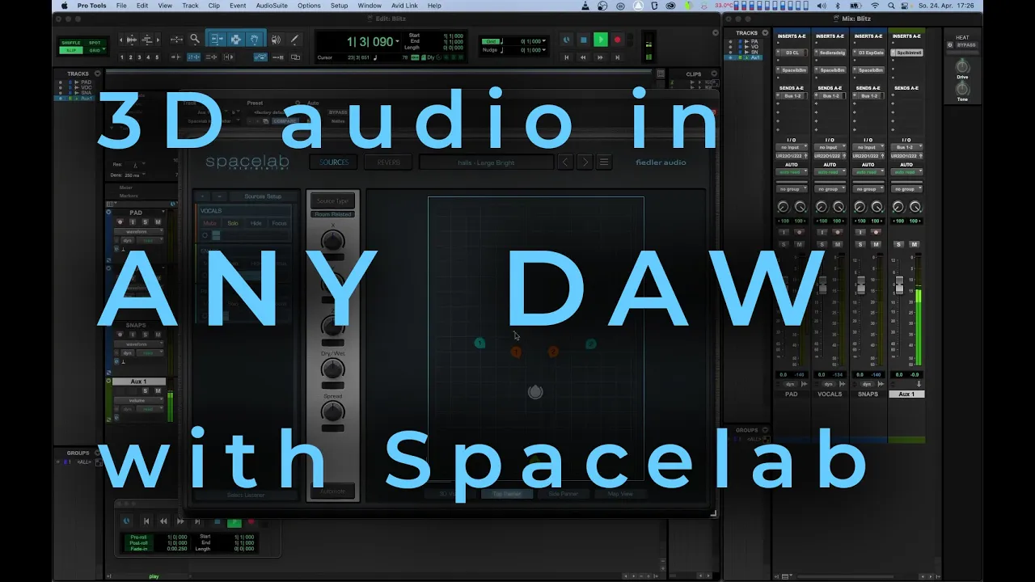Viewport: 1035px width, 582px height.
Task: Solo the SNAPS channel in the Mix window
Action: [860, 244]
